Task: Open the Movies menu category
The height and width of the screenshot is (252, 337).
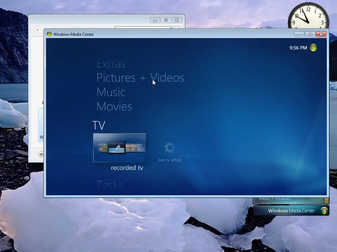Action: [x=114, y=107]
